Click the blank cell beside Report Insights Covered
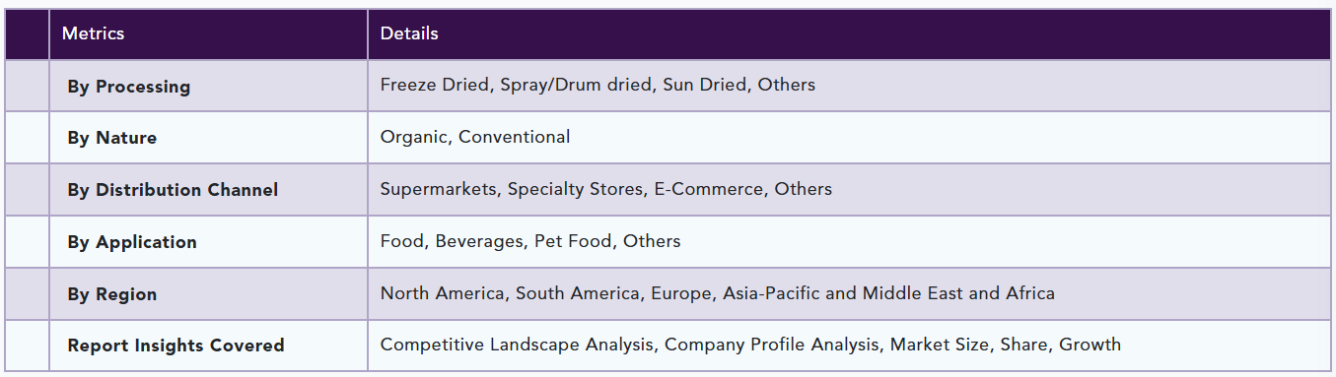The height and width of the screenshot is (377, 1336). point(27,346)
